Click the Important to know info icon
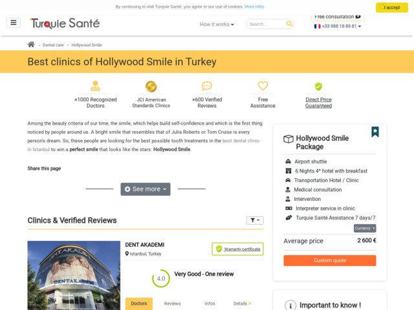The image size is (414, 310). 290,305
